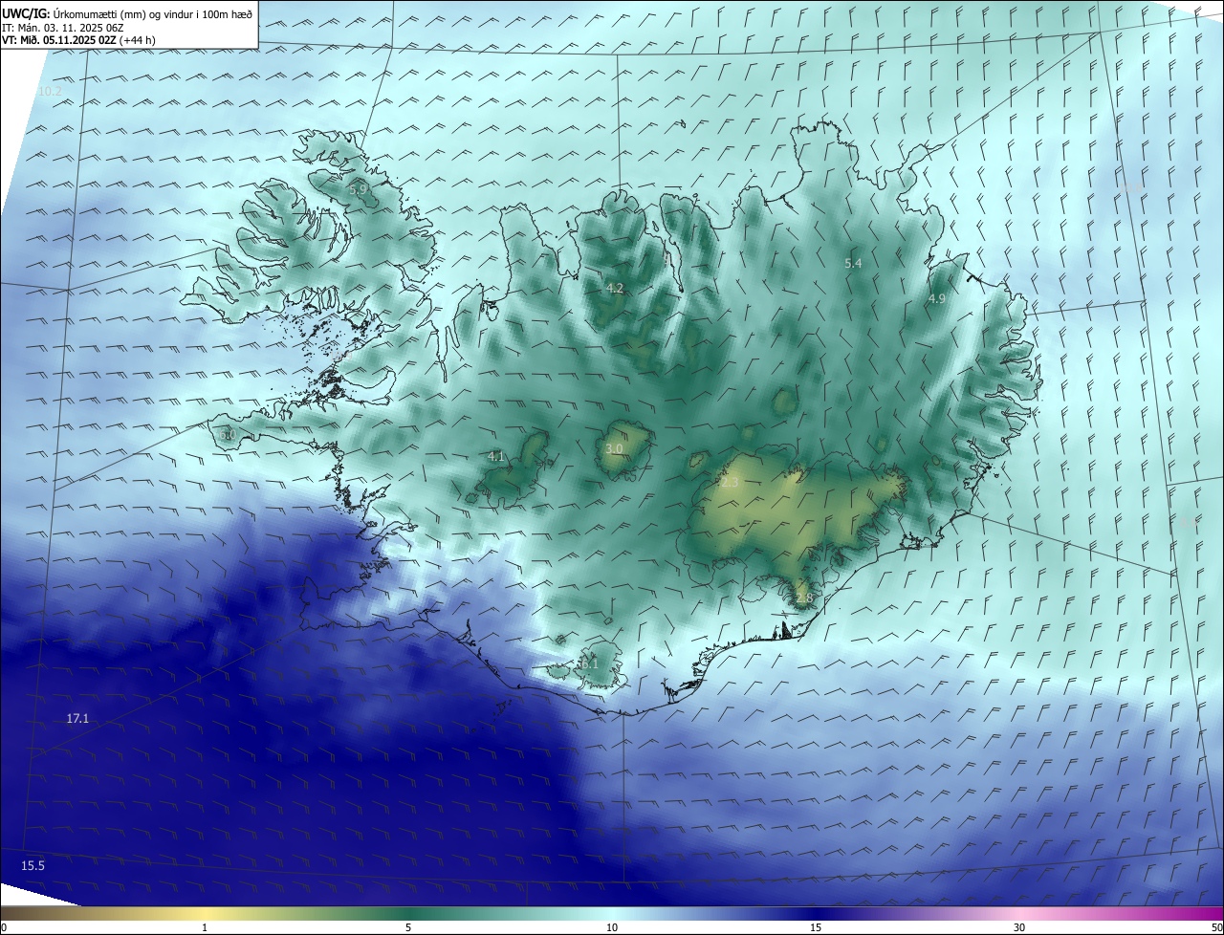Click the 0 tick on color scale
Screen dimensions: 1224x935
4,927
